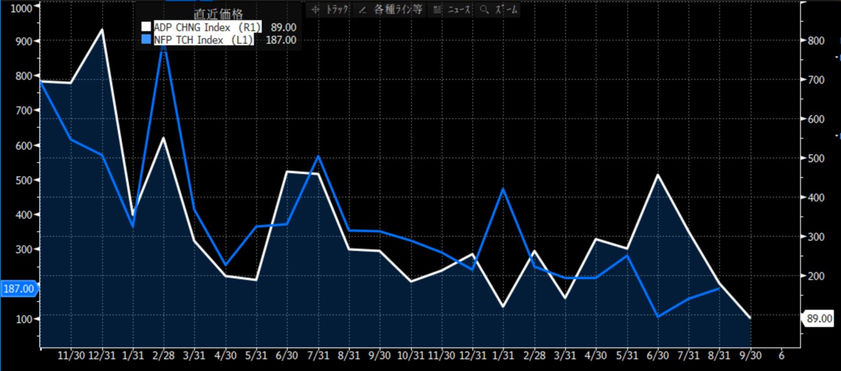Click the 直近価格 legend header
The image size is (841, 371).
pos(218,14)
